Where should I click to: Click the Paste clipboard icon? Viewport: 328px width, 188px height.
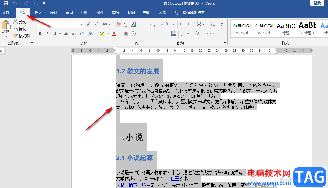click(6, 25)
